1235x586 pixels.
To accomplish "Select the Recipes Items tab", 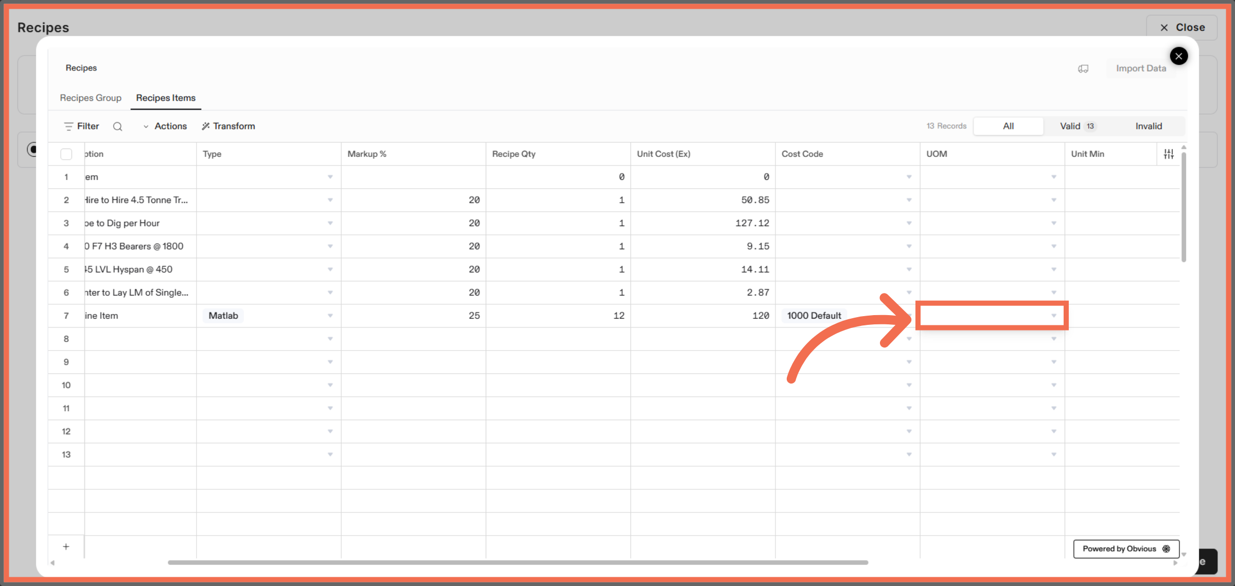I will pyautogui.click(x=166, y=98).
